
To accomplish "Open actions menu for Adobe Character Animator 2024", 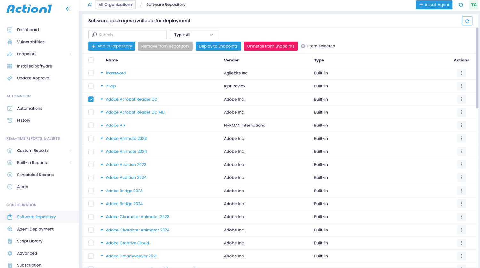I will pos(461,230).
